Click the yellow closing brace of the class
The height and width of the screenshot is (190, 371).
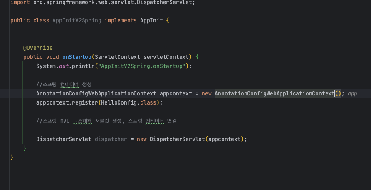[12, 157]
